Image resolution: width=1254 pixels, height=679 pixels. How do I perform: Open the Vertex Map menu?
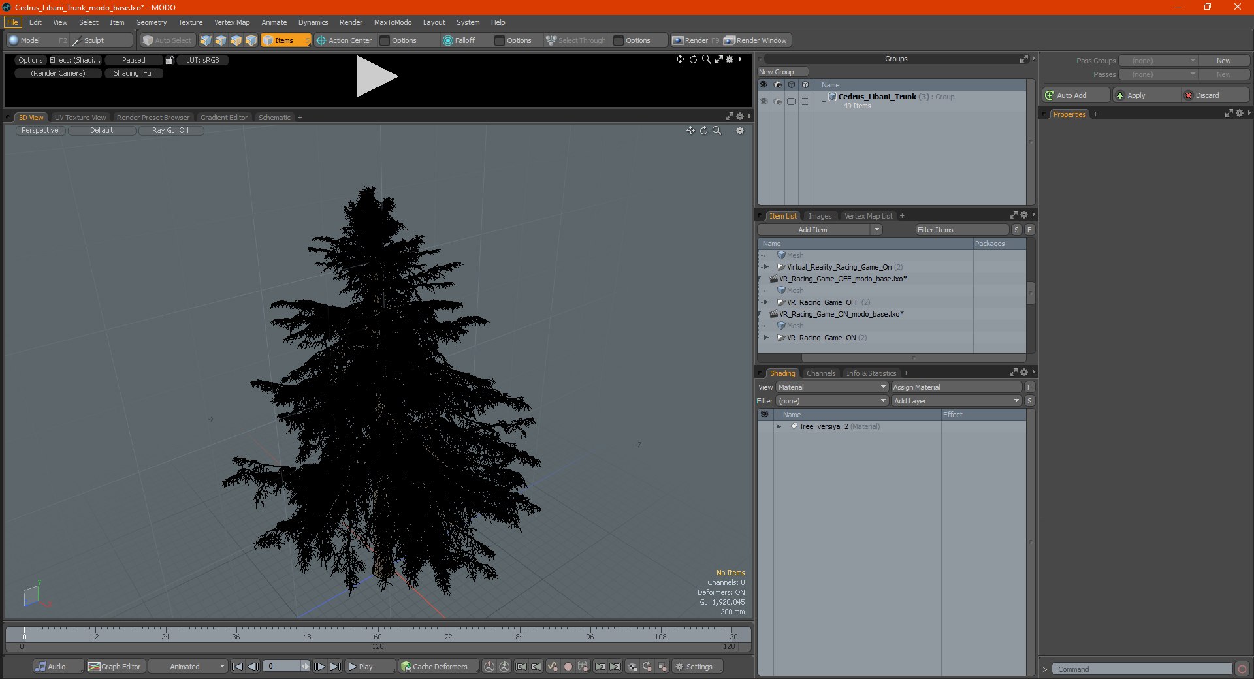point(232,22)
